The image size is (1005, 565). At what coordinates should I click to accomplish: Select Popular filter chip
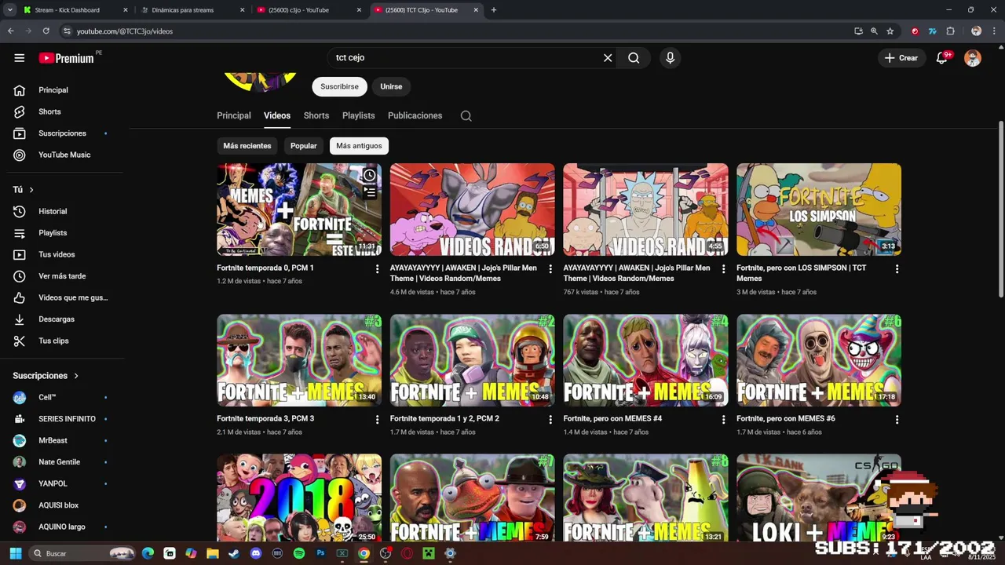tap(304, 146)
